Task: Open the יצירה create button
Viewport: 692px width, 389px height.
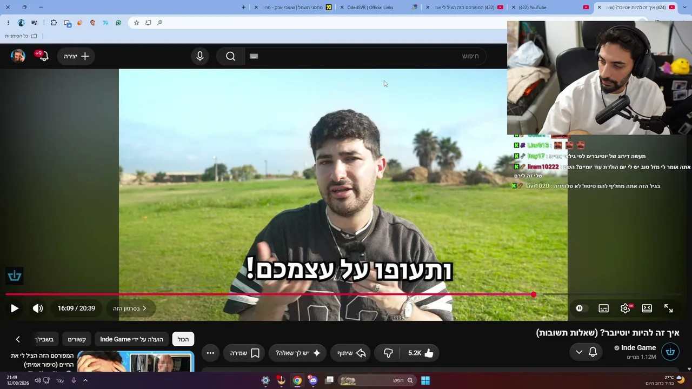Action: pos(76,56)
